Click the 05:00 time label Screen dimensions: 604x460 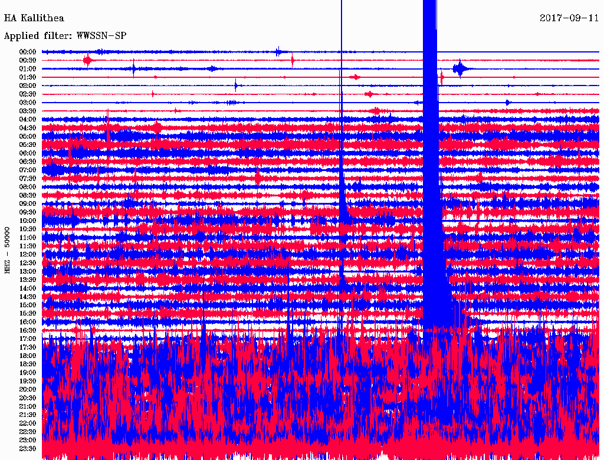tap(28, 136)
